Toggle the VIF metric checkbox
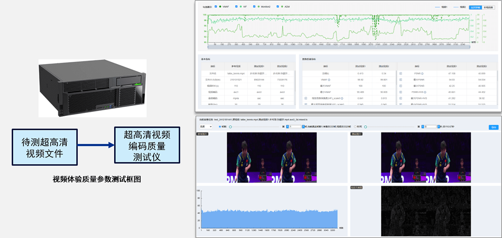The image size is (502, 238). 236,7
